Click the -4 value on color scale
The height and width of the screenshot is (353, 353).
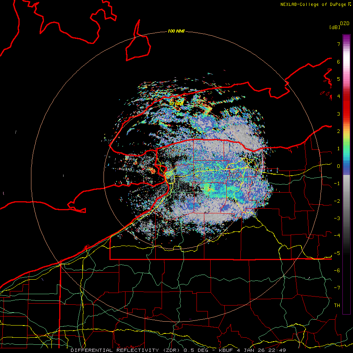337,236
